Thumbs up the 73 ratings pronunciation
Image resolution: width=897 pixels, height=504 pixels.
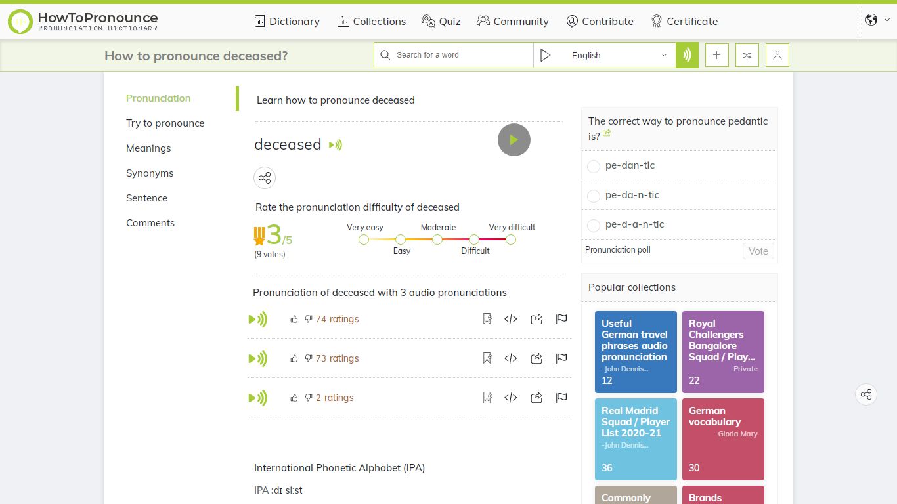(294, 358)
